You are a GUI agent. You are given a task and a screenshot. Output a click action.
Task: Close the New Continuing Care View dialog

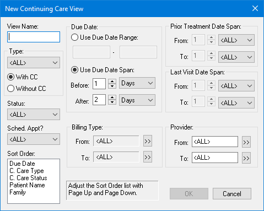[x=255, y=8]
